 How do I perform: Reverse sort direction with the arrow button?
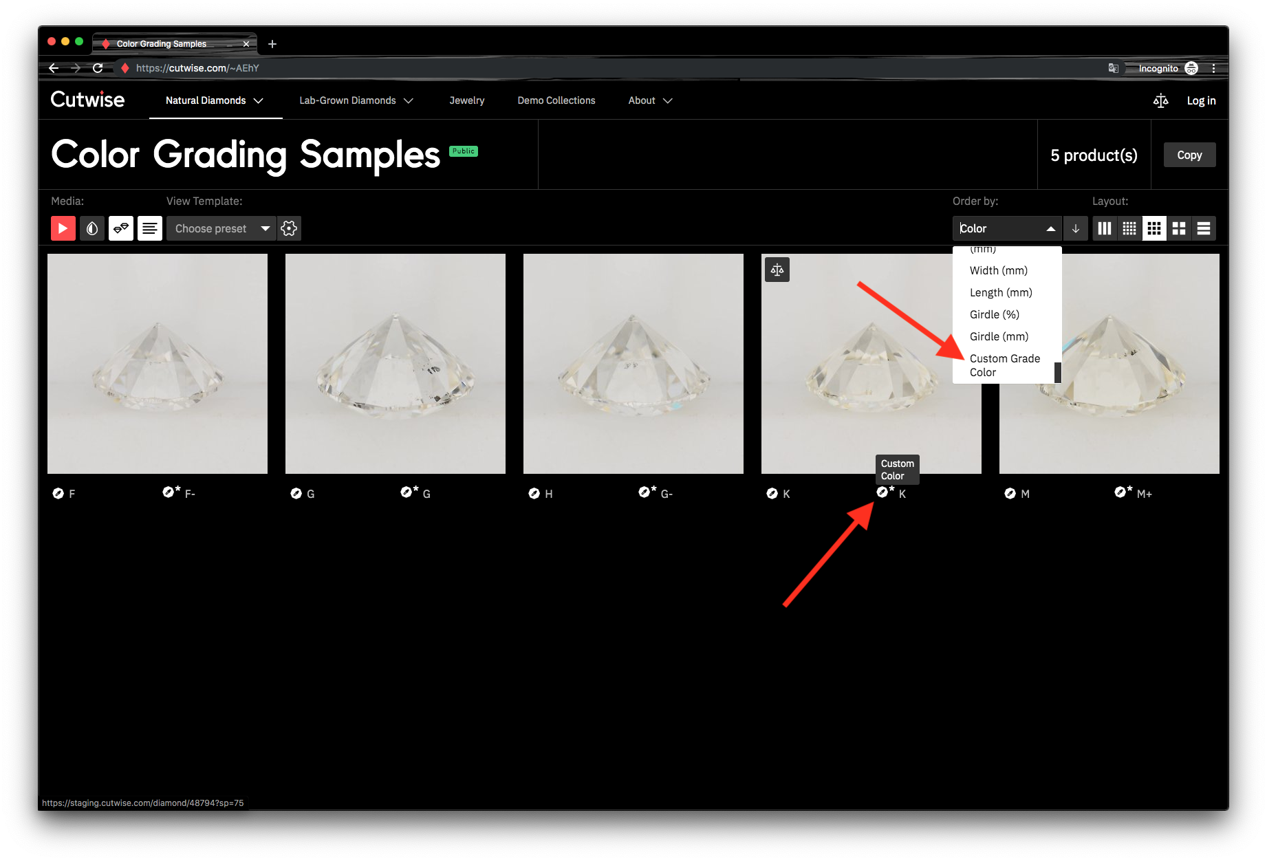(x=1076, y=228)
